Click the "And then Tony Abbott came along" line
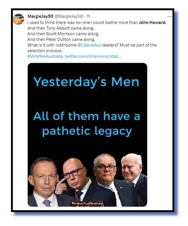This screenshot has height=226, width=188. (61, 28)
